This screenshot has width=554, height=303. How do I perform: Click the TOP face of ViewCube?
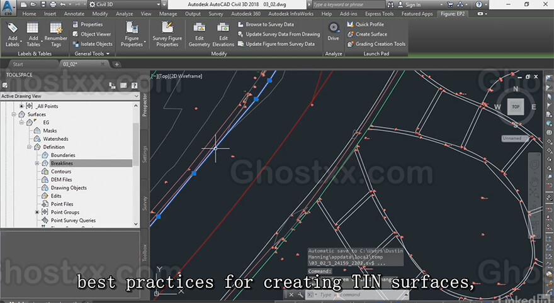click(x=516, y=107)
